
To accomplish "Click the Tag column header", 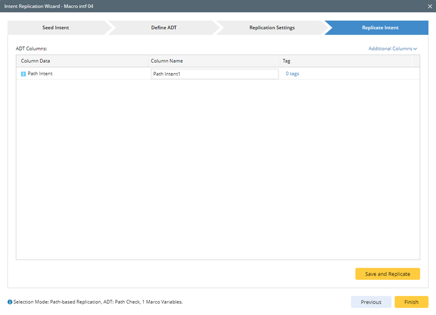I will (287, 61).
